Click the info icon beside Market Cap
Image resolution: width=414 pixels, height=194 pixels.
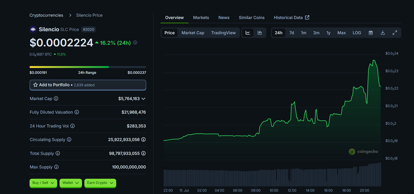(x=56, y=99)
